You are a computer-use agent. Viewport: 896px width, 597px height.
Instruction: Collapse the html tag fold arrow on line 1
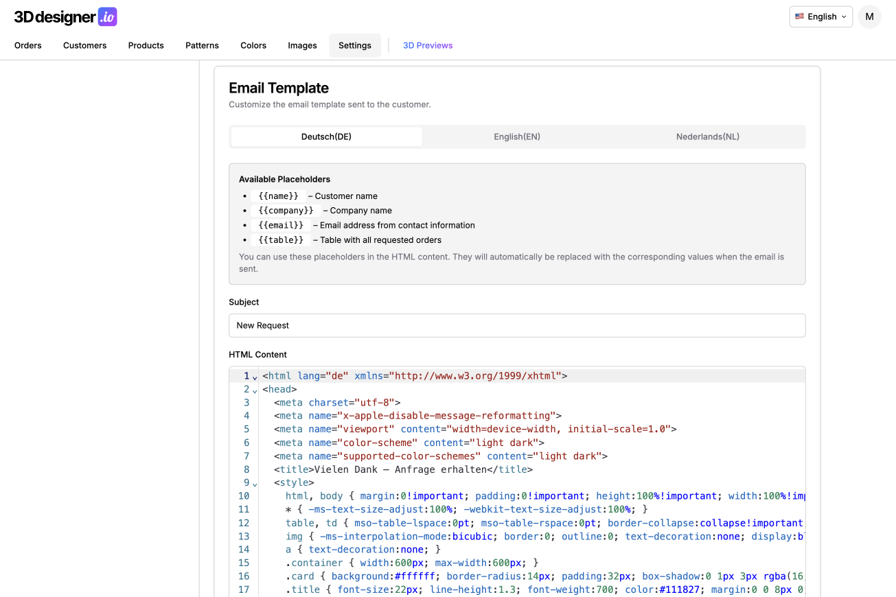(255, 377)
